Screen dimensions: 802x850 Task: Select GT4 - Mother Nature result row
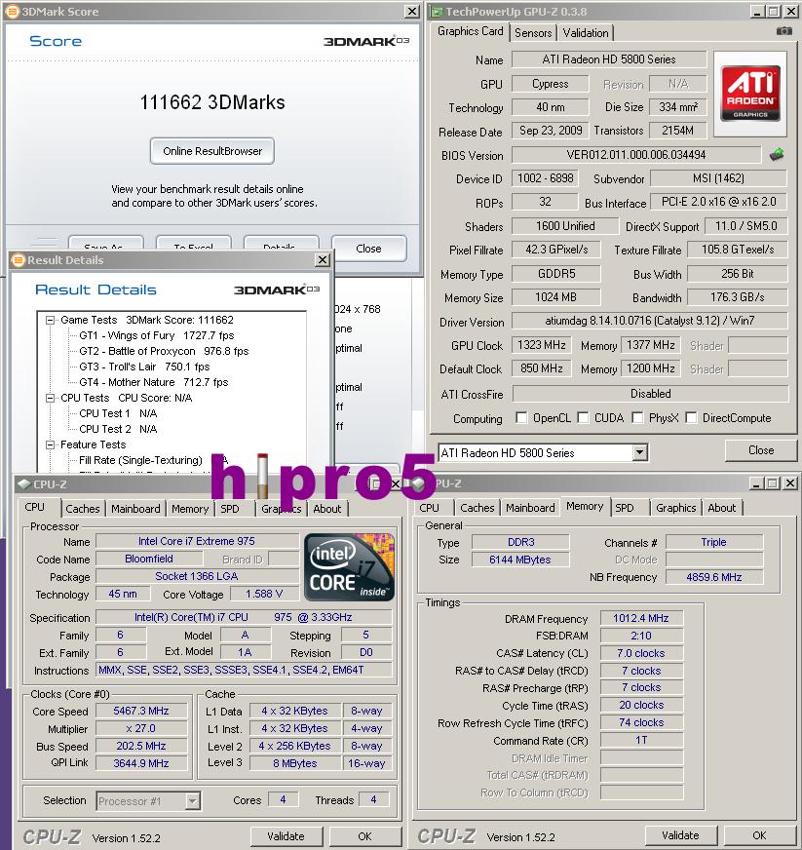154,383
